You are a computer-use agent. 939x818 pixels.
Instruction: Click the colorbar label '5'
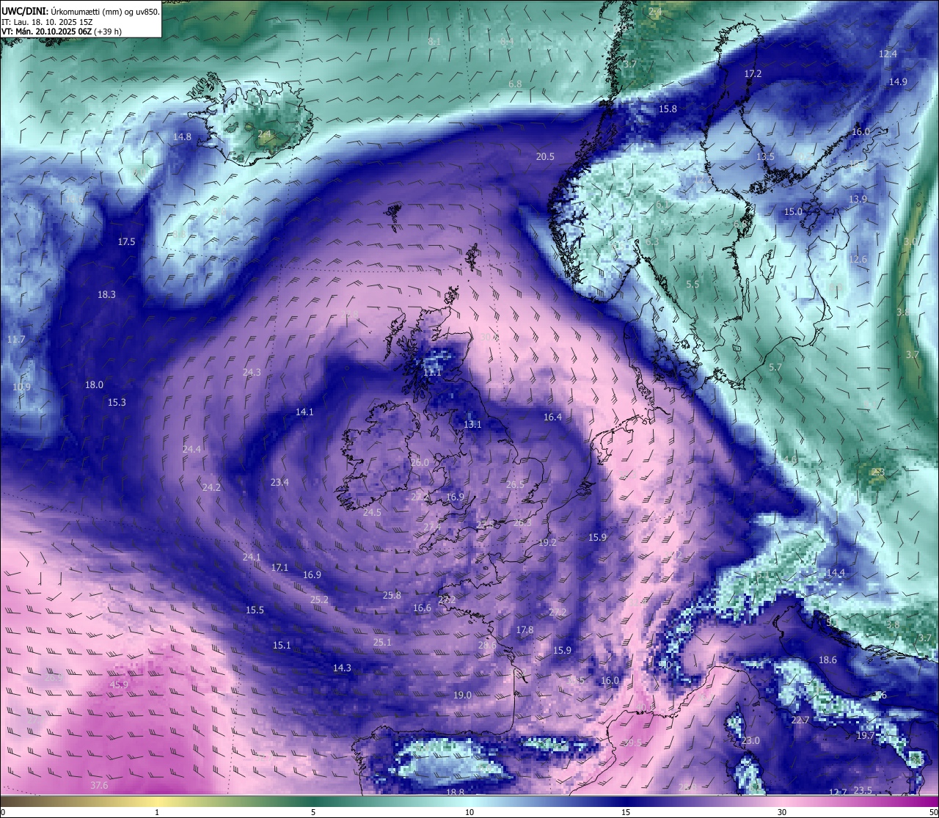click(313, 812)
